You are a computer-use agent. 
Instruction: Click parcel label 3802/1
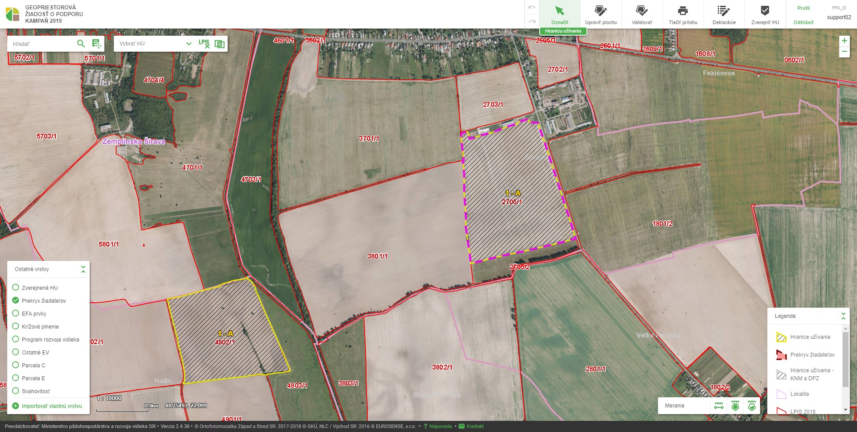(x=442, y=367)
